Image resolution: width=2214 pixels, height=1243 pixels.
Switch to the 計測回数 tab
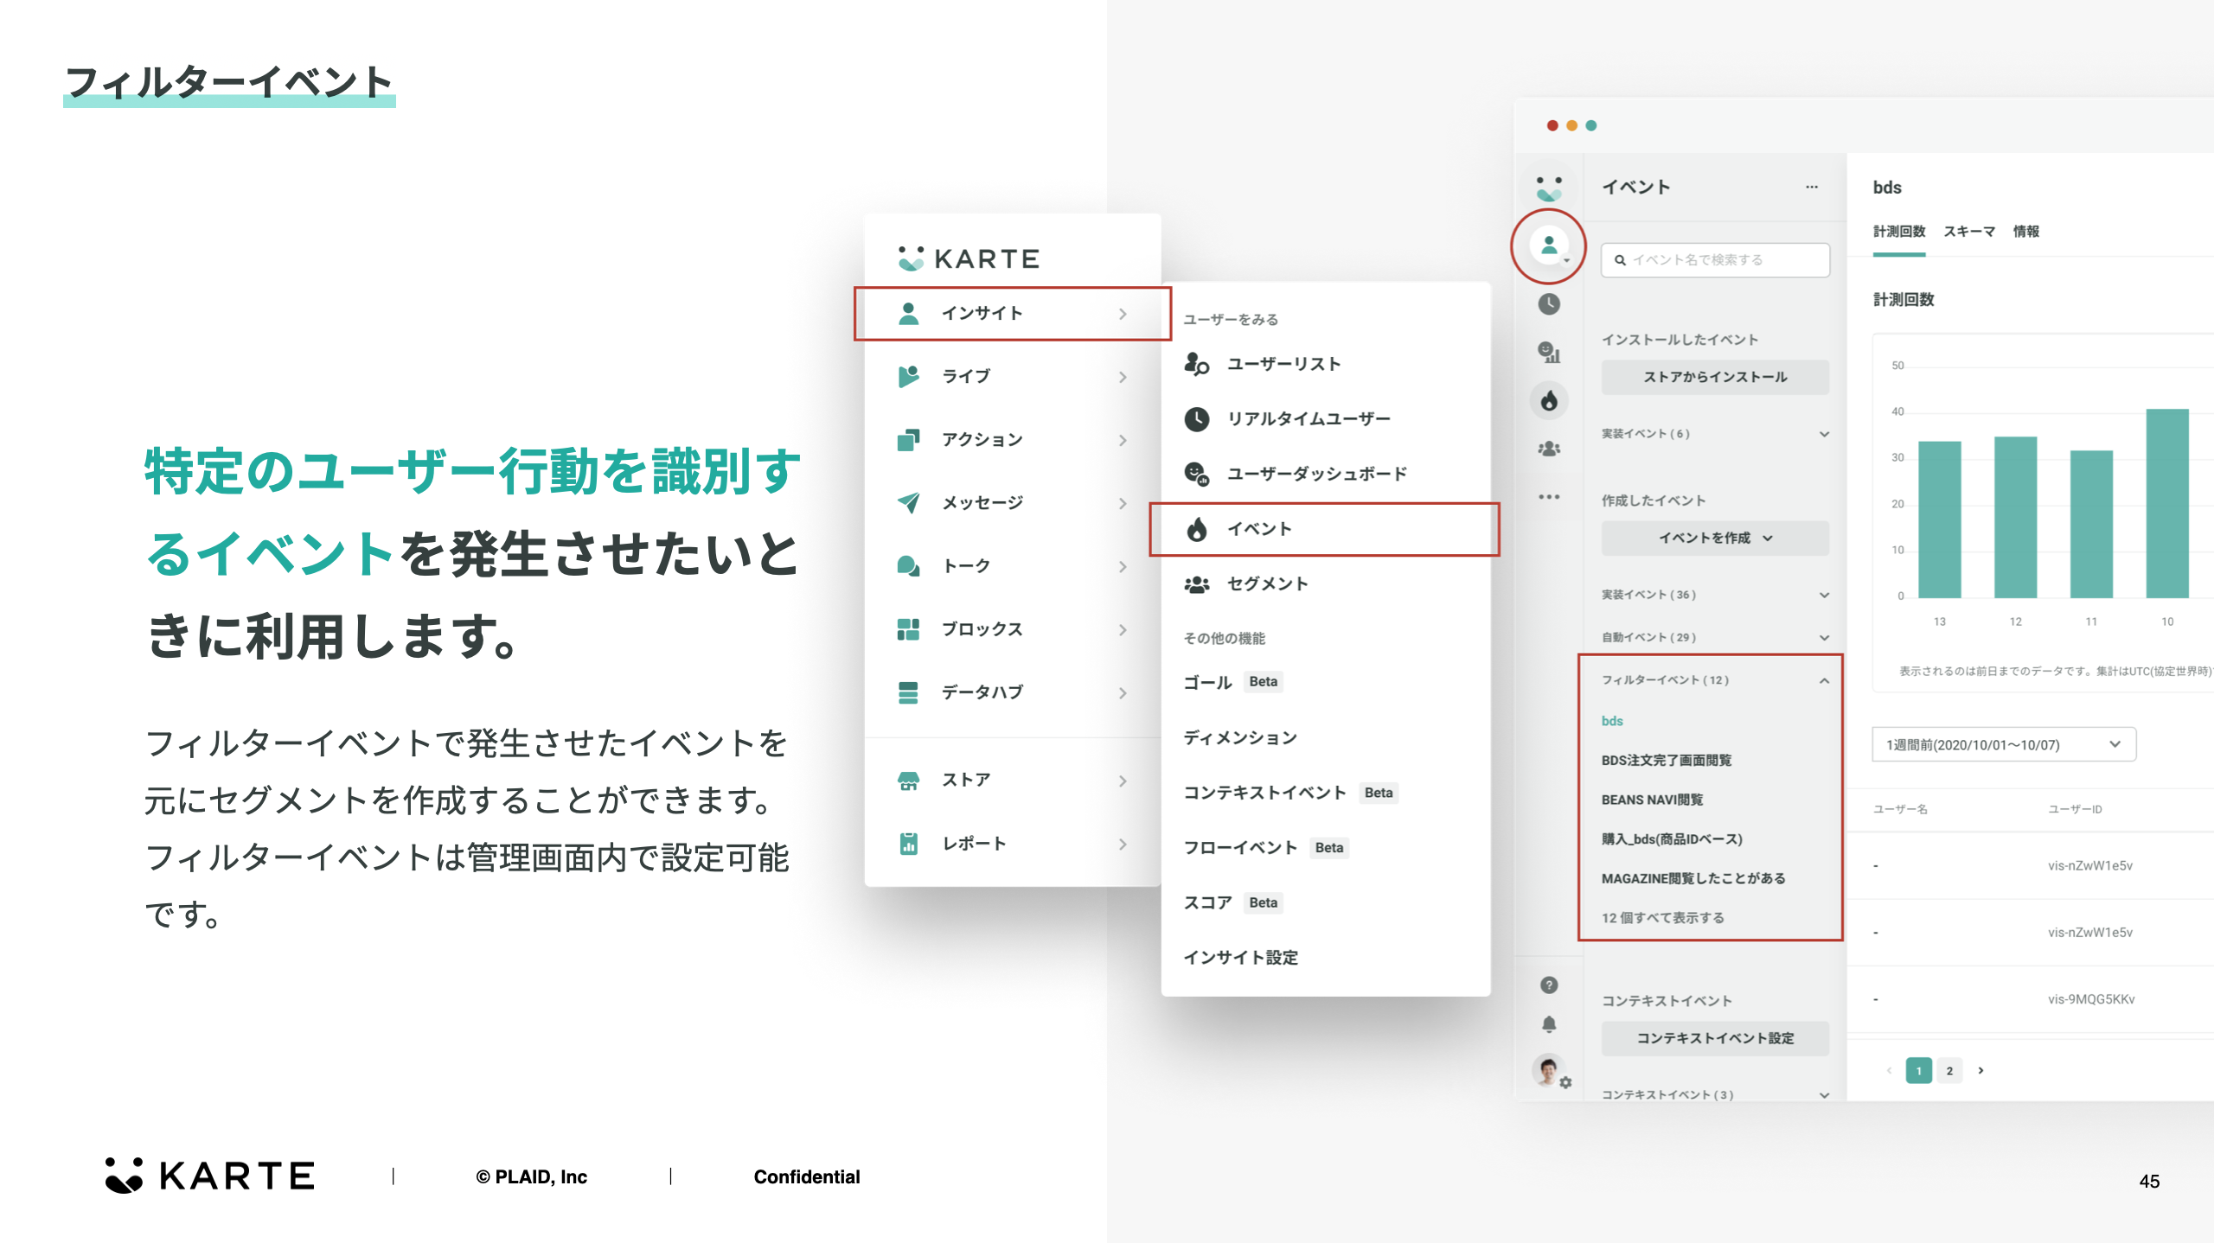(x=1899, y=232)
